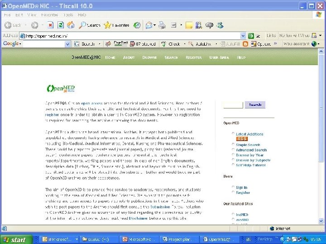Click the site Search button beside textbox

(x=255, y=105)
